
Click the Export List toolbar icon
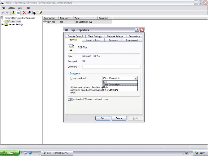pos(34,13)
